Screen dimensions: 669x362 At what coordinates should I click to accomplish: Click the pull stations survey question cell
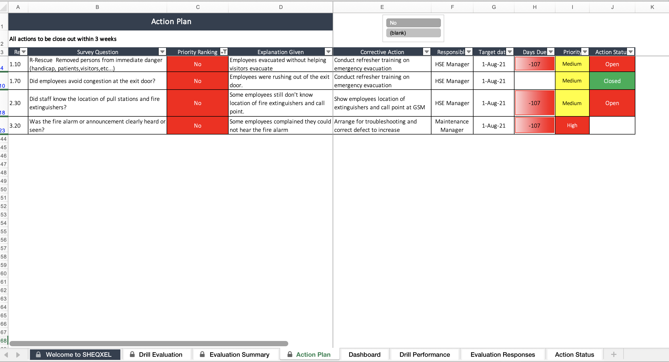pyautogui.click(x=97, y=103)
